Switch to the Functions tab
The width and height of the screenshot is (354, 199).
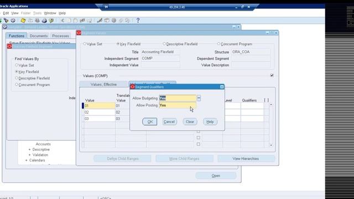pyautogui.click(x=16, y=35)
